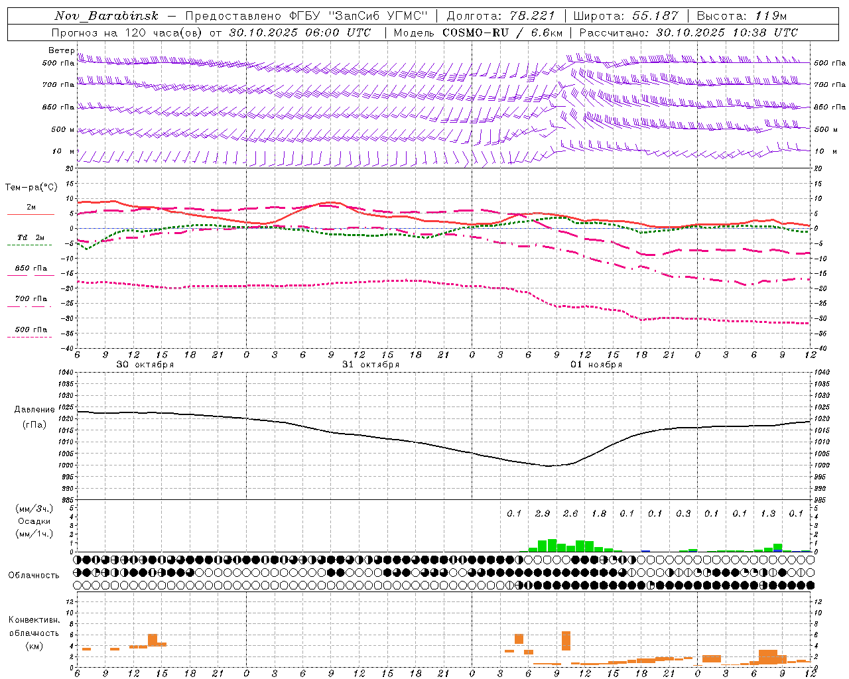Click the 3-hour precipitation value '1.8'

pyautogui.click(x=599, y=513)
